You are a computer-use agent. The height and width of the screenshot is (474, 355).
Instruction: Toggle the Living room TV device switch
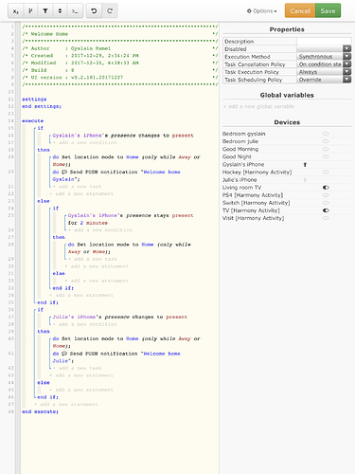[326, 188]
